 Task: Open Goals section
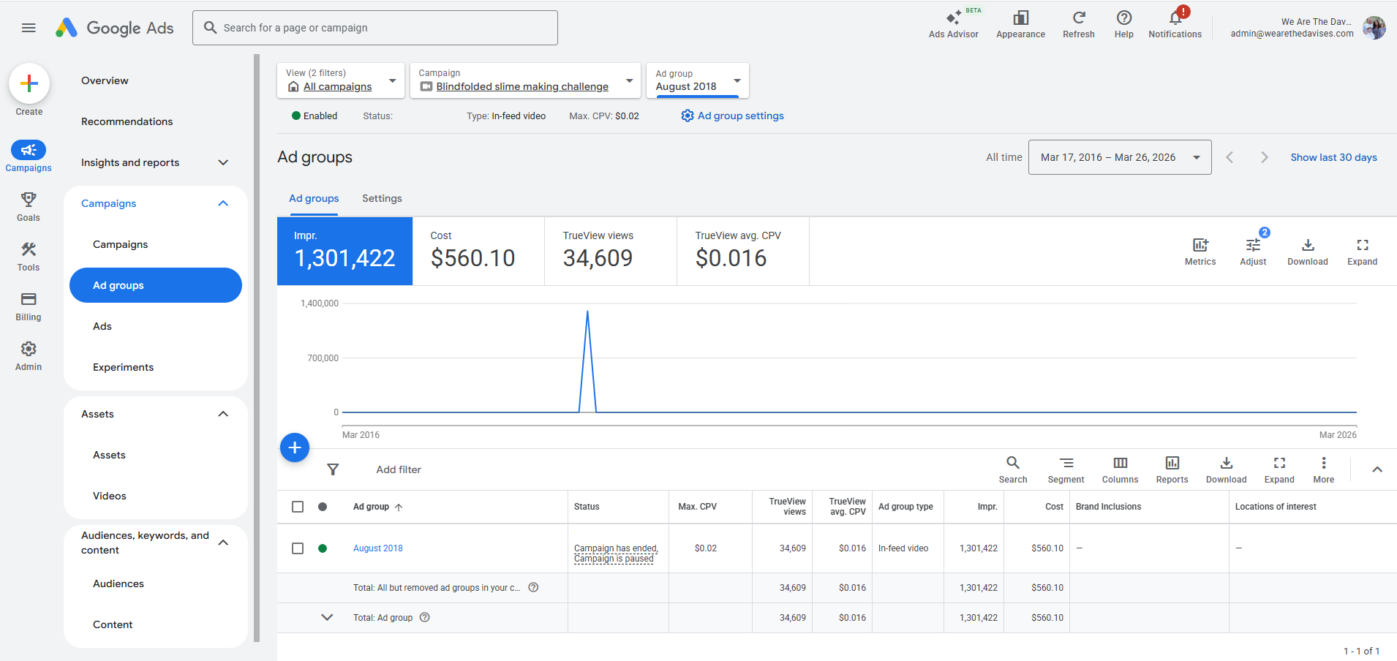[x=29, y=206]
